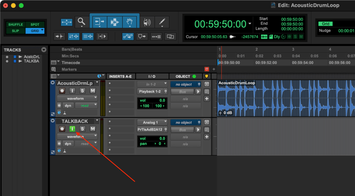Mute the AcousticDrmLp track

point(92,91)
